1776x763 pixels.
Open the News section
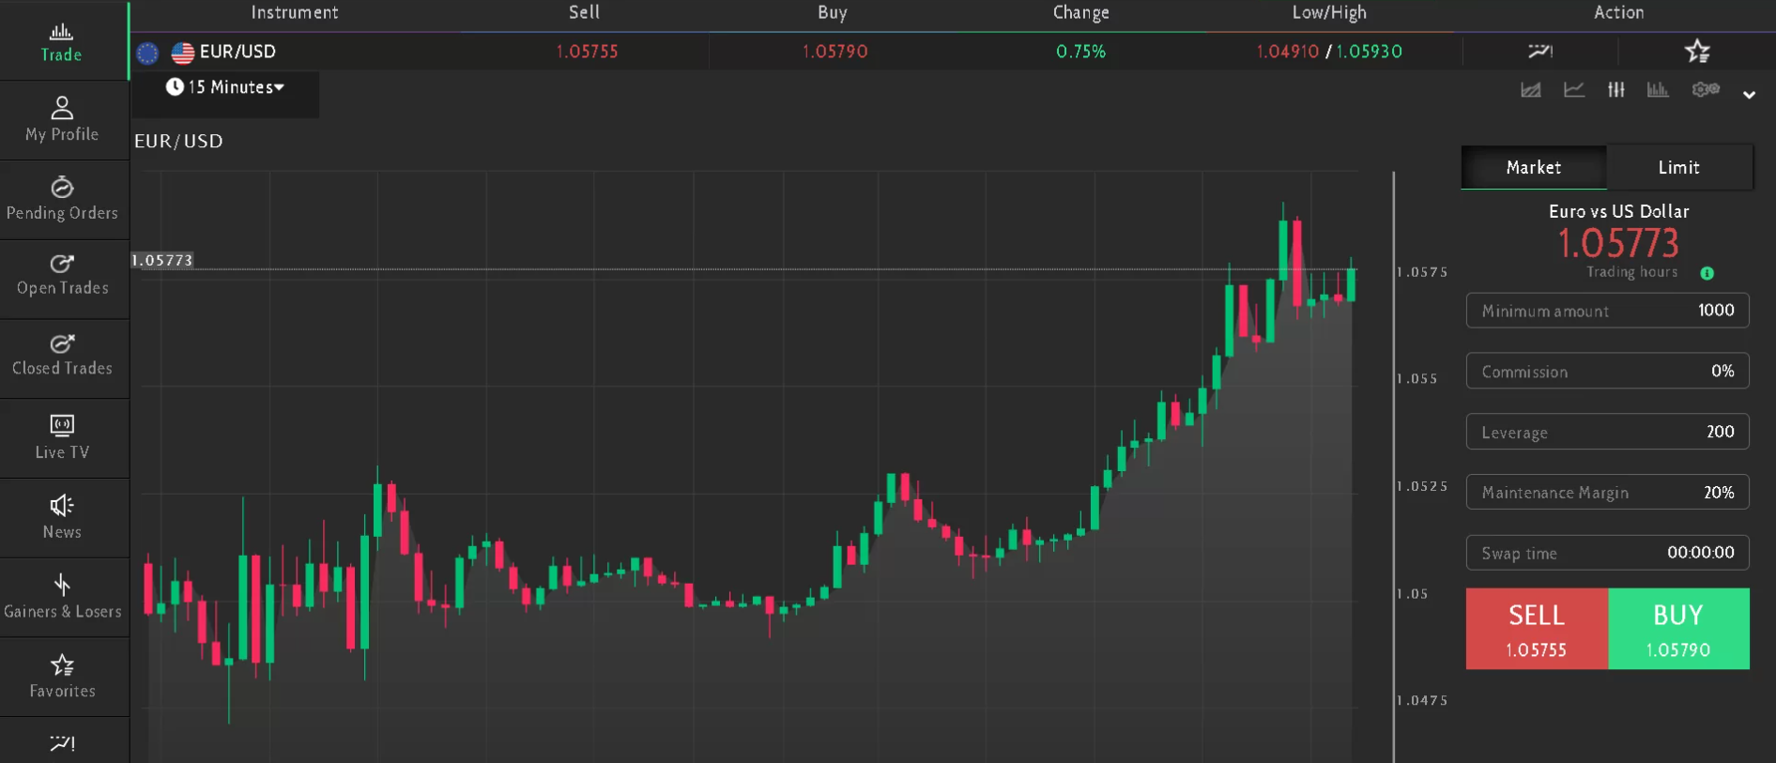pos(62,518)
